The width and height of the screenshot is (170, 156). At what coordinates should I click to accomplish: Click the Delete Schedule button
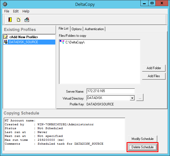(x=142, y=147)
